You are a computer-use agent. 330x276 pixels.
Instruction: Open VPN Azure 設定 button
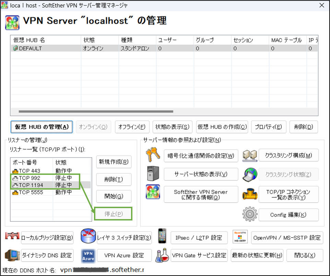tap(124, 255)
